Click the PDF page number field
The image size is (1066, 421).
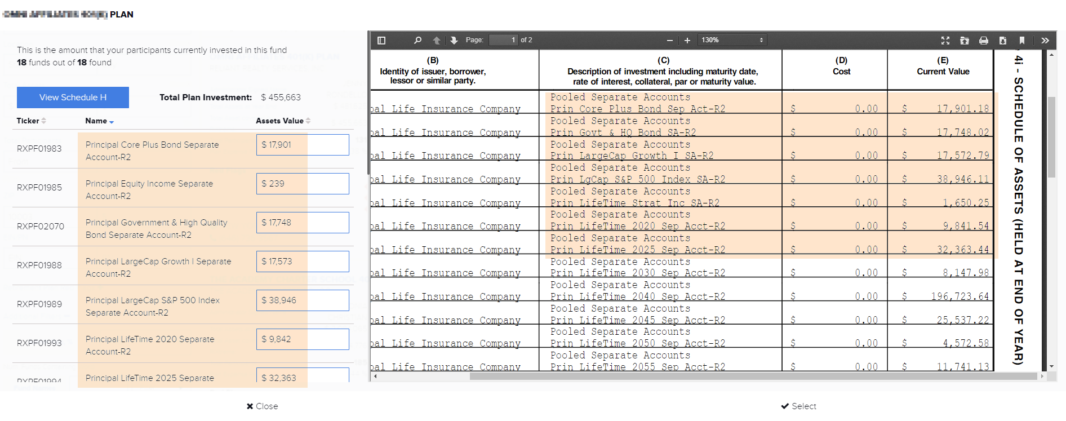pos(503,40)
